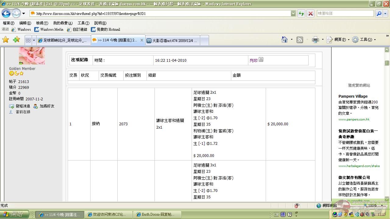The image size is (390, 219).
Task: Click the search magnifier icon
Action: (x=379, y=13)
